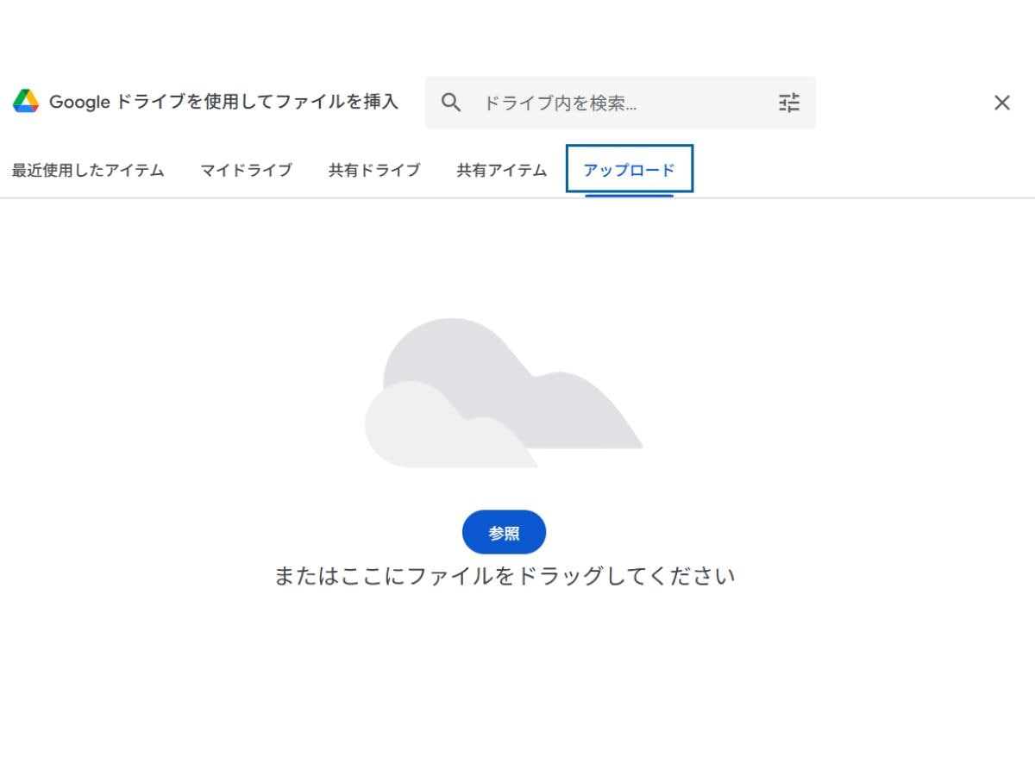Close the Google Drive file picker dialog
The image size is (1035, 776).
(x=1002, y=102)
